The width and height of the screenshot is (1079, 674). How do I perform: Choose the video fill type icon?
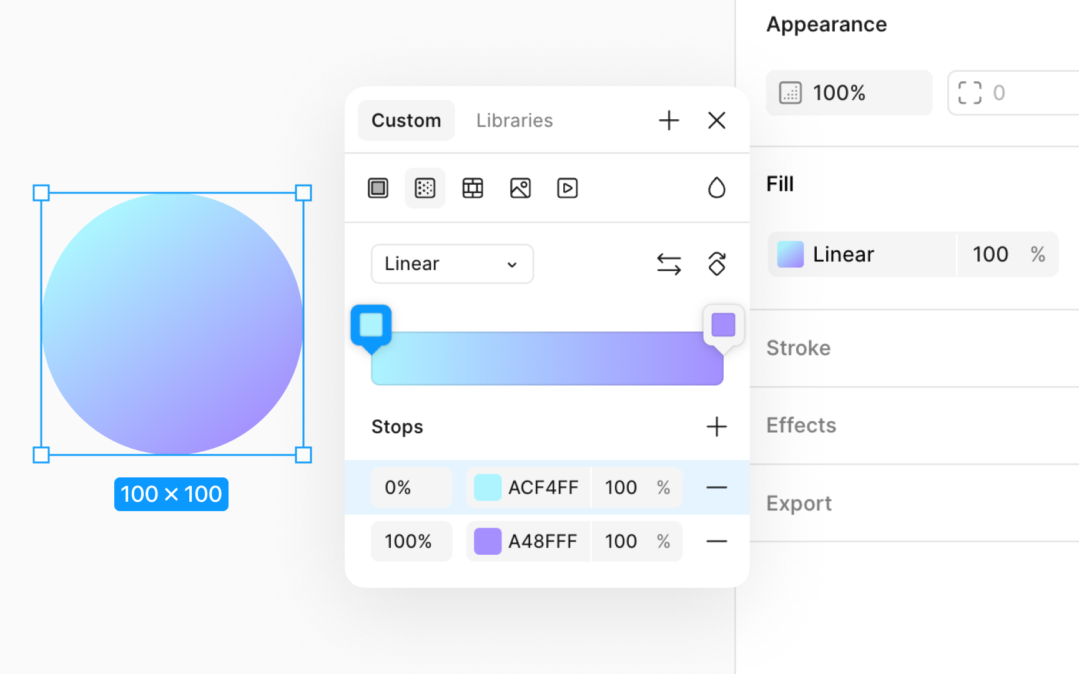point(567,188)
